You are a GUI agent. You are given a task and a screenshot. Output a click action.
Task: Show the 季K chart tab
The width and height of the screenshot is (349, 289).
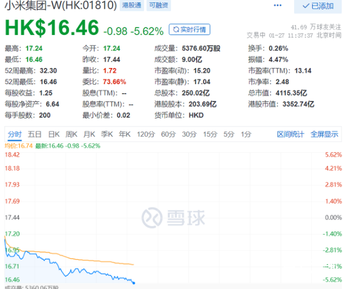coord(107,134)
